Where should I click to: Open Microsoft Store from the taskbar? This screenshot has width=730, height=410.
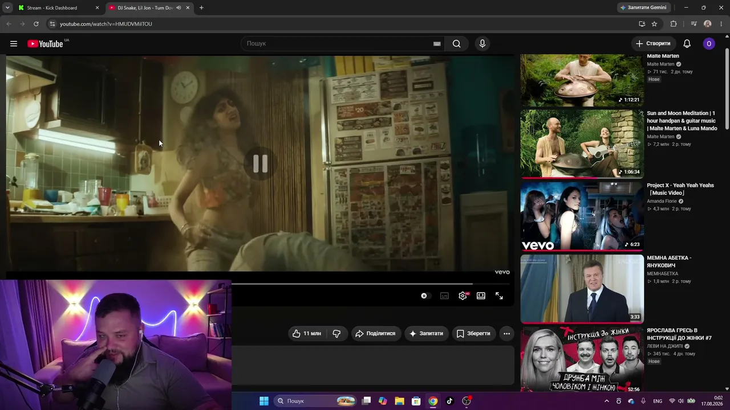point(416,401)
